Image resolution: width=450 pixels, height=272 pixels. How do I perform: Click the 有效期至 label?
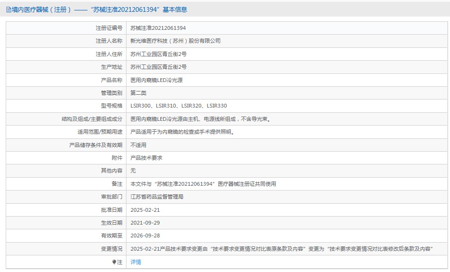(112, 236)
